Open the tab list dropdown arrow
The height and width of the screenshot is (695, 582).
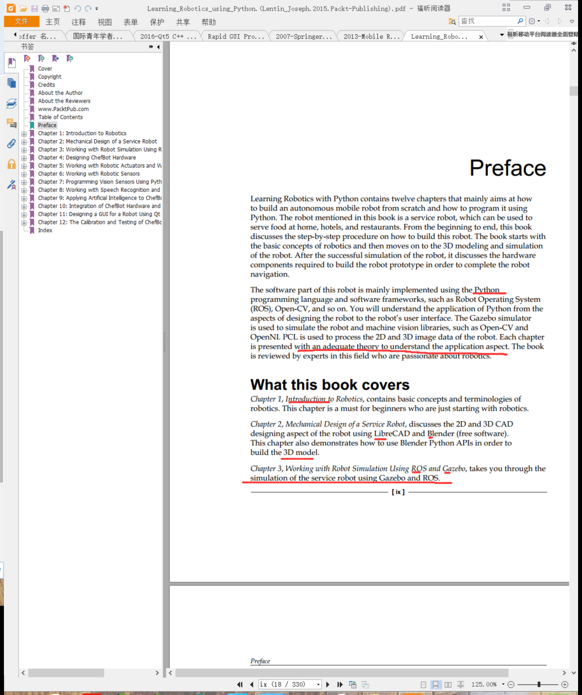(x=502, y=35)
